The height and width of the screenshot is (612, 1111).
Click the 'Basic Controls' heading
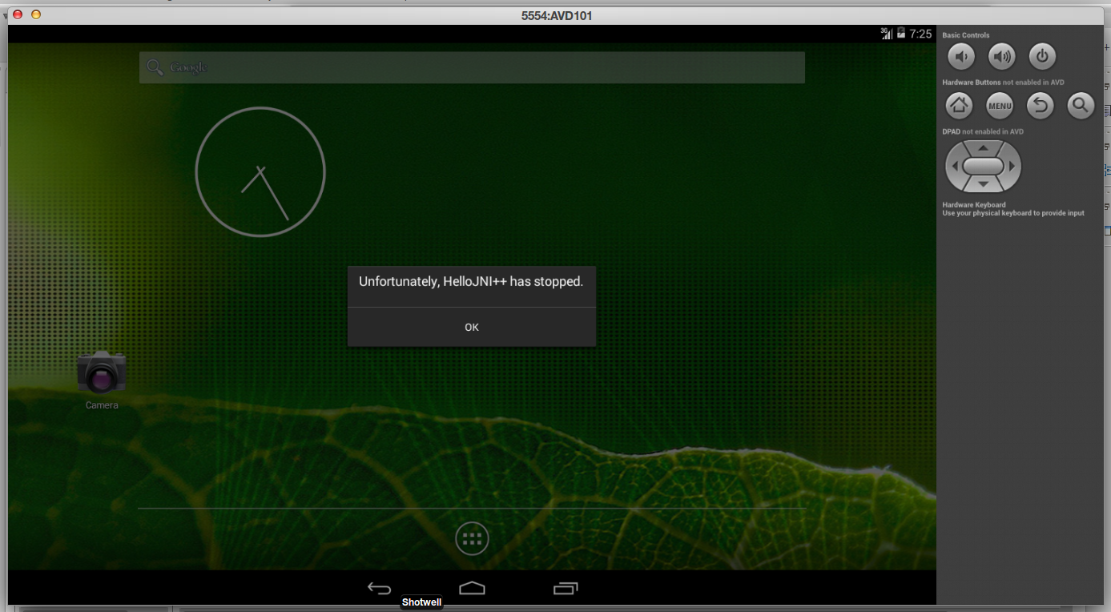click(965, 35)
